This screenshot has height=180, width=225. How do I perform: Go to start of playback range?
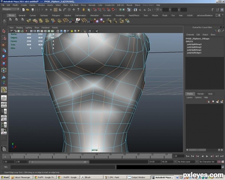point(187,156)
